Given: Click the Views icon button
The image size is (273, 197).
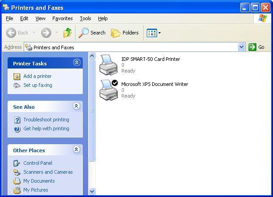Looking at the screenshot, I should (x=152, y=33).
